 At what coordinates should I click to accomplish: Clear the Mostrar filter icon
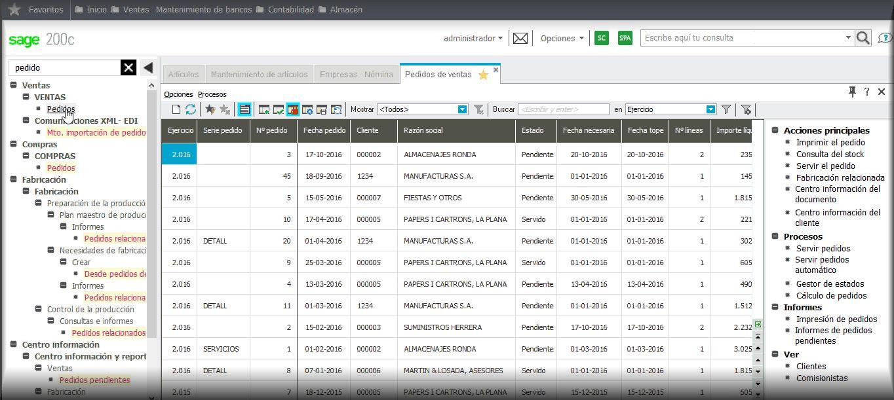479,109
